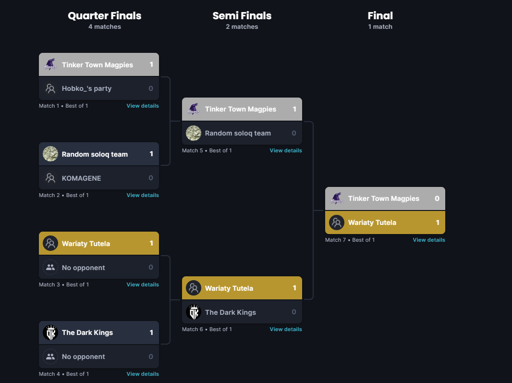
Task: Open View details for Match 2
Action: (143, 195)
